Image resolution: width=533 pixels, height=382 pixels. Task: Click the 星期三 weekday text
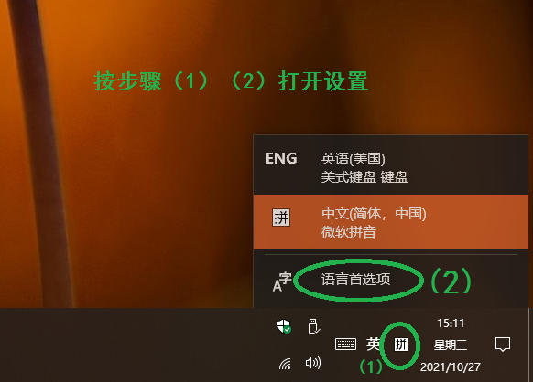click(451, 345)
